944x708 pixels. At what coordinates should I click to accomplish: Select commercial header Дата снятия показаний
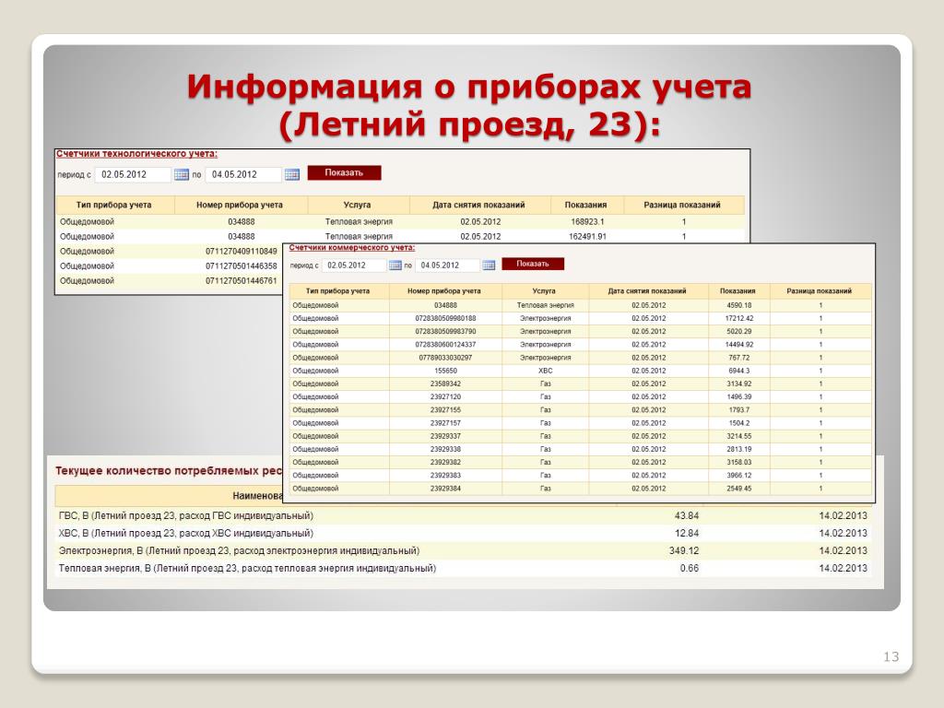tap(647, 291)
